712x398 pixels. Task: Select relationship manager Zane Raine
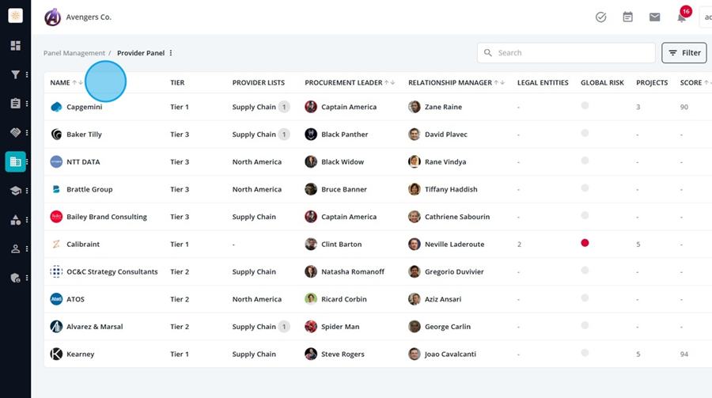tap(443, 108)
